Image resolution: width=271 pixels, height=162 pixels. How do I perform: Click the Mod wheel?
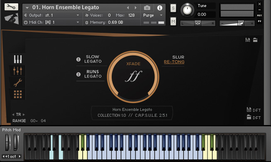point(16,142)
